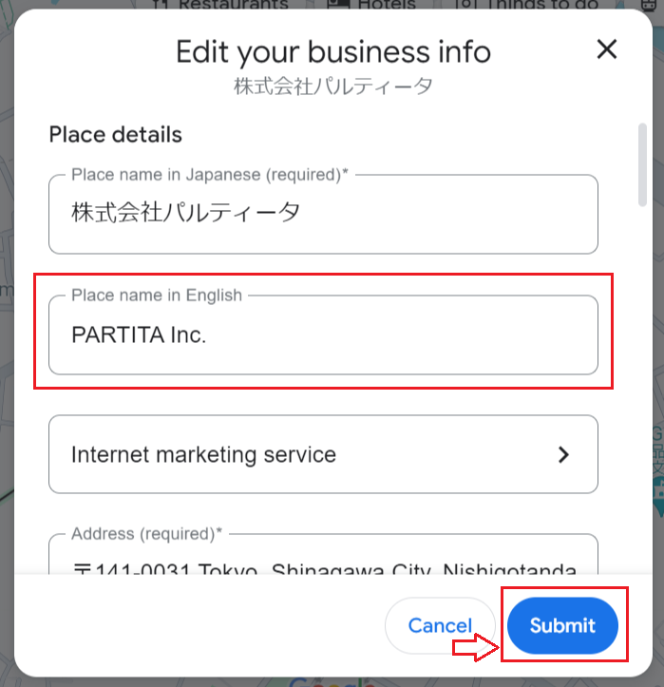Select the Things to do chip
The image size is (664, 687).
[528, 5]
